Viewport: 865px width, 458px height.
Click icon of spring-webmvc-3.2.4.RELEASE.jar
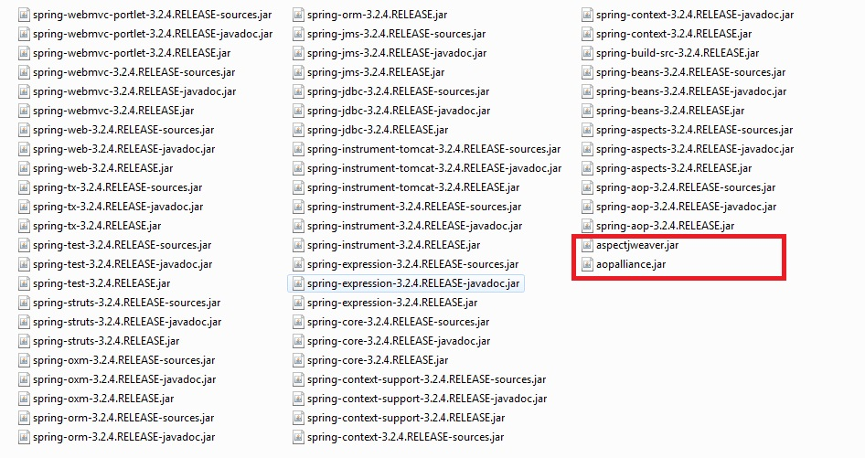[24, 111]
